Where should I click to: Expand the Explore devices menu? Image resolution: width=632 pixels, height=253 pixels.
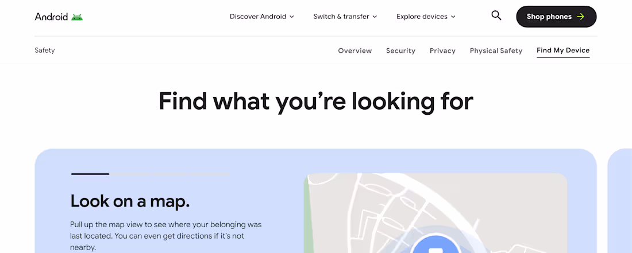[426, 17]
